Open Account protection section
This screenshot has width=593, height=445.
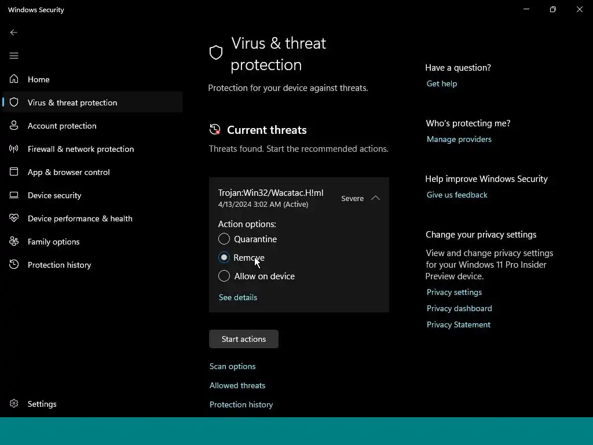click(93, 126)
